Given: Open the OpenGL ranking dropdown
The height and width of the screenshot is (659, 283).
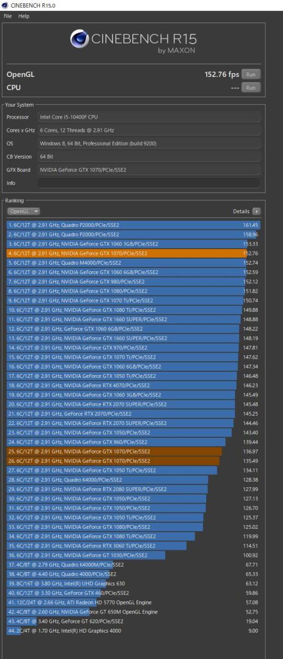Looking at the screenshot, I should (24, 211).
